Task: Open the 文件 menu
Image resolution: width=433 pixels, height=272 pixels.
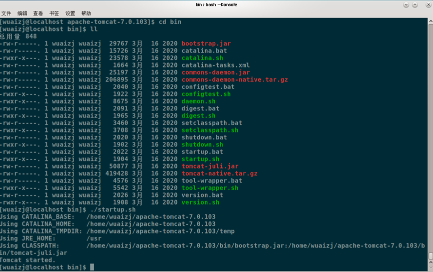Action: pos(6,13)
